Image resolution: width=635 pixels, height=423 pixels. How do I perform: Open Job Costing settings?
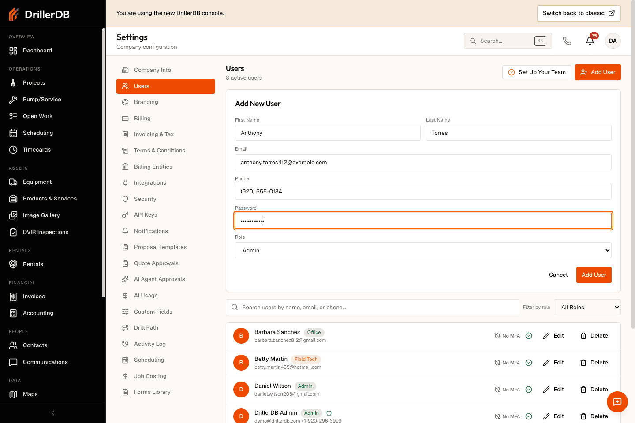[166, 376]
